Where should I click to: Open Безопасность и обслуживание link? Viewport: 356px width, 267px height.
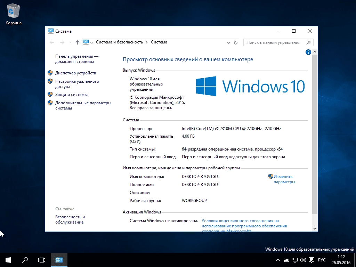(70, 219)
